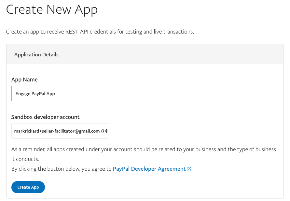
Task: Click the Create App button
Action: 28,187
